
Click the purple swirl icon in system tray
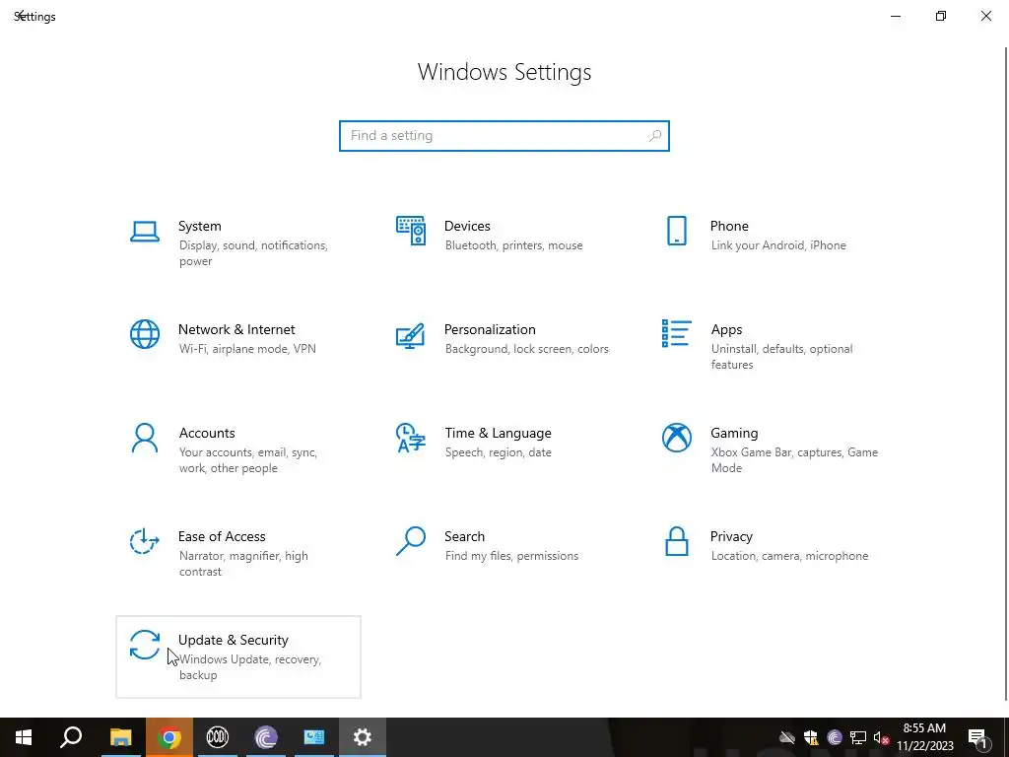(x=835, y=737)
